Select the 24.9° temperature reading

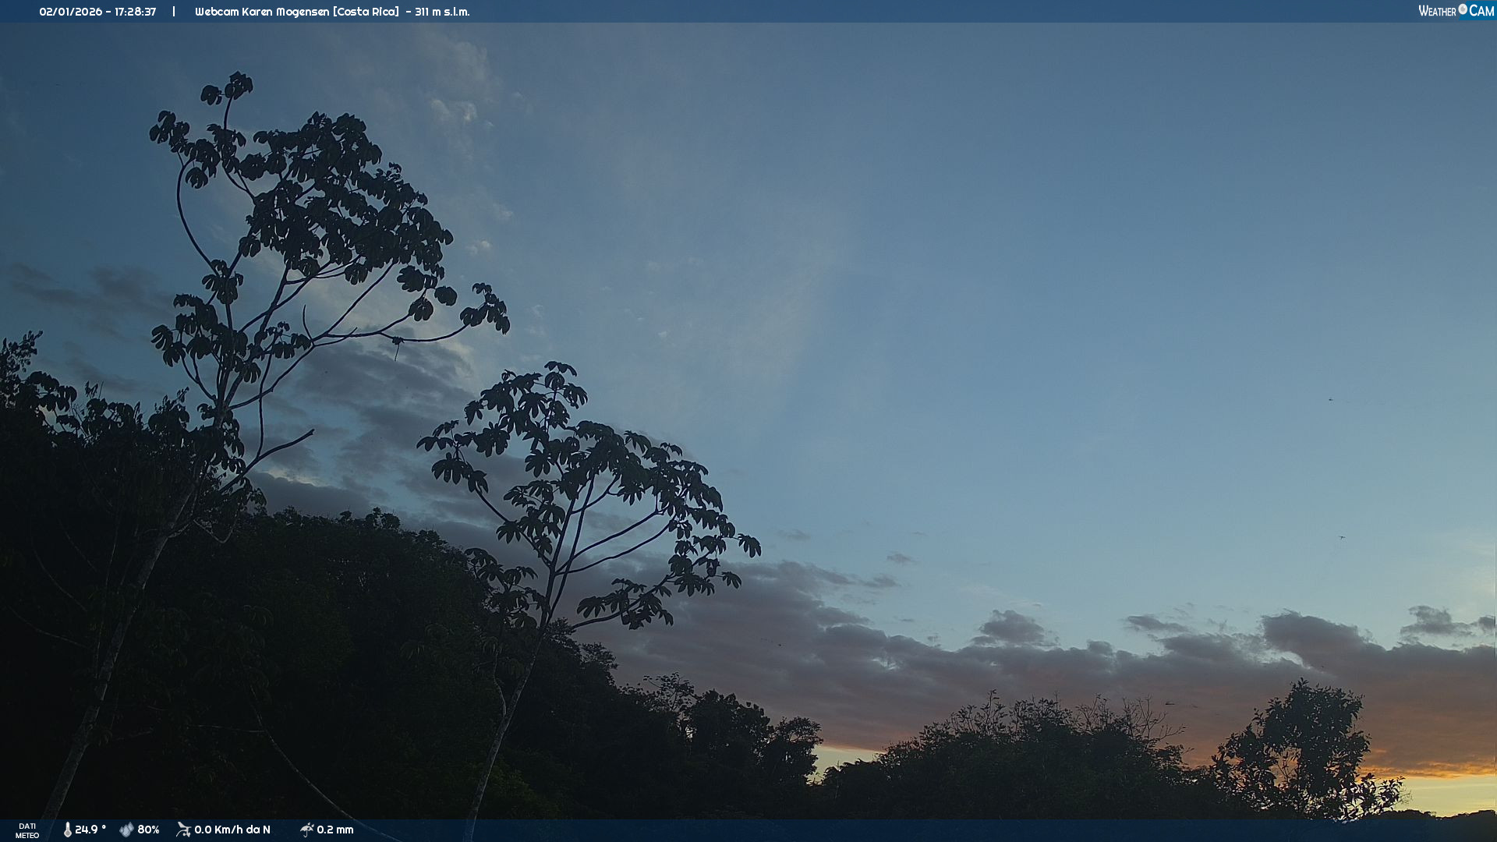pos(90,830)
